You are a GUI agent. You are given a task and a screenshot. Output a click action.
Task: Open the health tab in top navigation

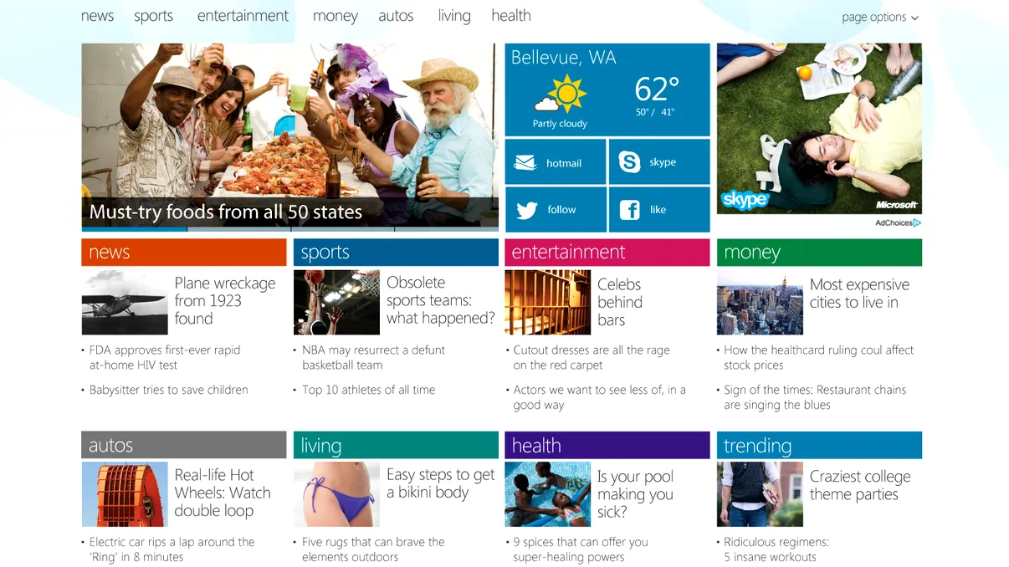click(x=511, y=16)
